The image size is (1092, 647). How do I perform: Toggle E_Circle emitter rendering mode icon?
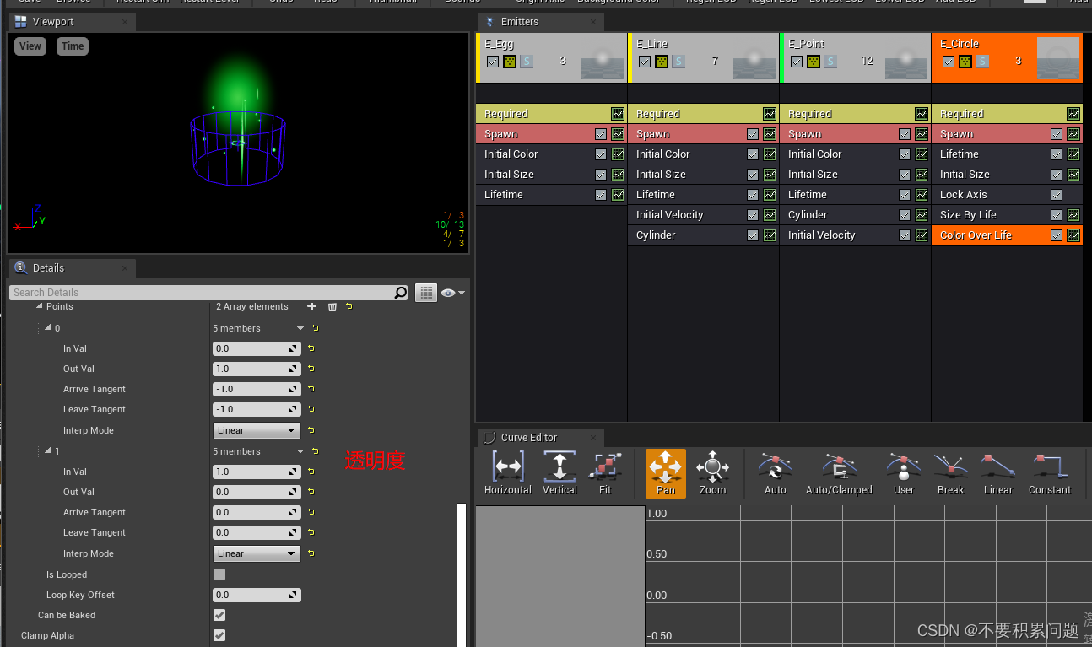pos(965,62)
